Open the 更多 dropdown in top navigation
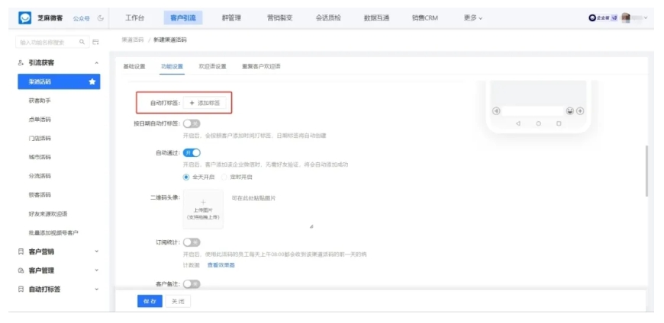The image size is (664, 323). [473, 18]
